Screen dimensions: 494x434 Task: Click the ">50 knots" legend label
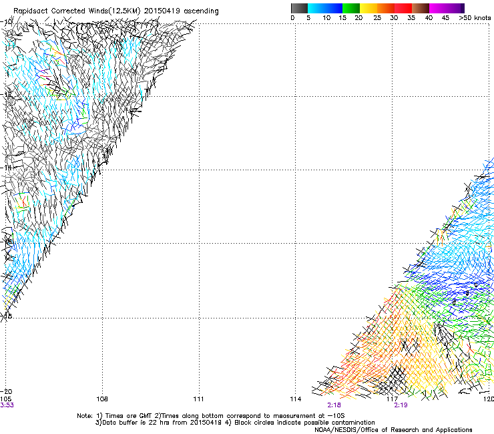pos(475,18)
